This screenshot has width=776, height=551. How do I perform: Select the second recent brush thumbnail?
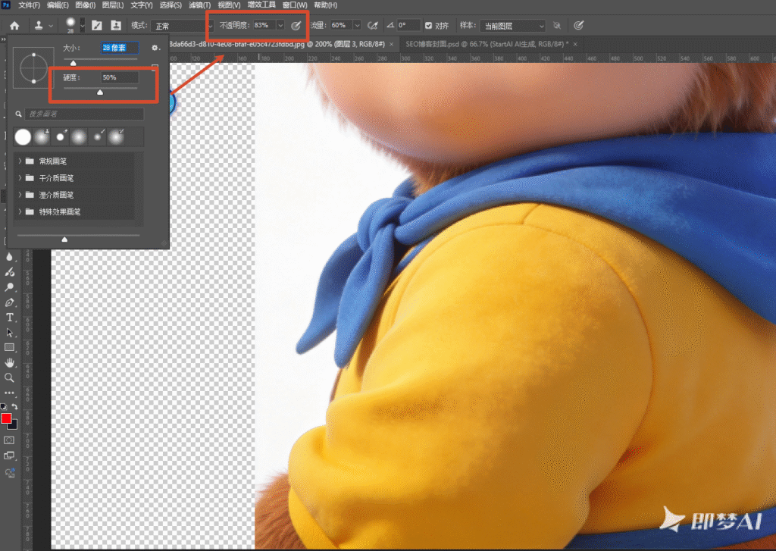tap(42, 136)
